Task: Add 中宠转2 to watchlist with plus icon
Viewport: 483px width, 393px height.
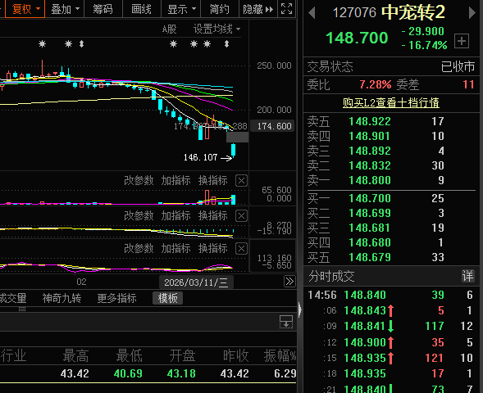Action: point(462,41)
